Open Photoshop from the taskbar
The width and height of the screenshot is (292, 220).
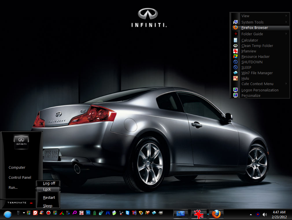click(88, 213)
